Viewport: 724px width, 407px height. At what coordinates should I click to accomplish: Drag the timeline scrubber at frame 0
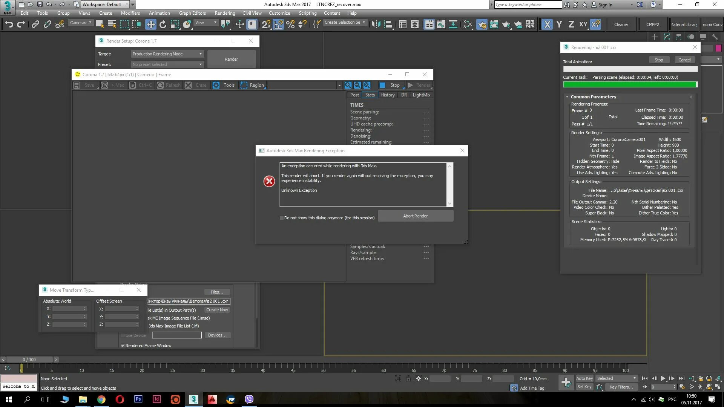coord(22,368)
